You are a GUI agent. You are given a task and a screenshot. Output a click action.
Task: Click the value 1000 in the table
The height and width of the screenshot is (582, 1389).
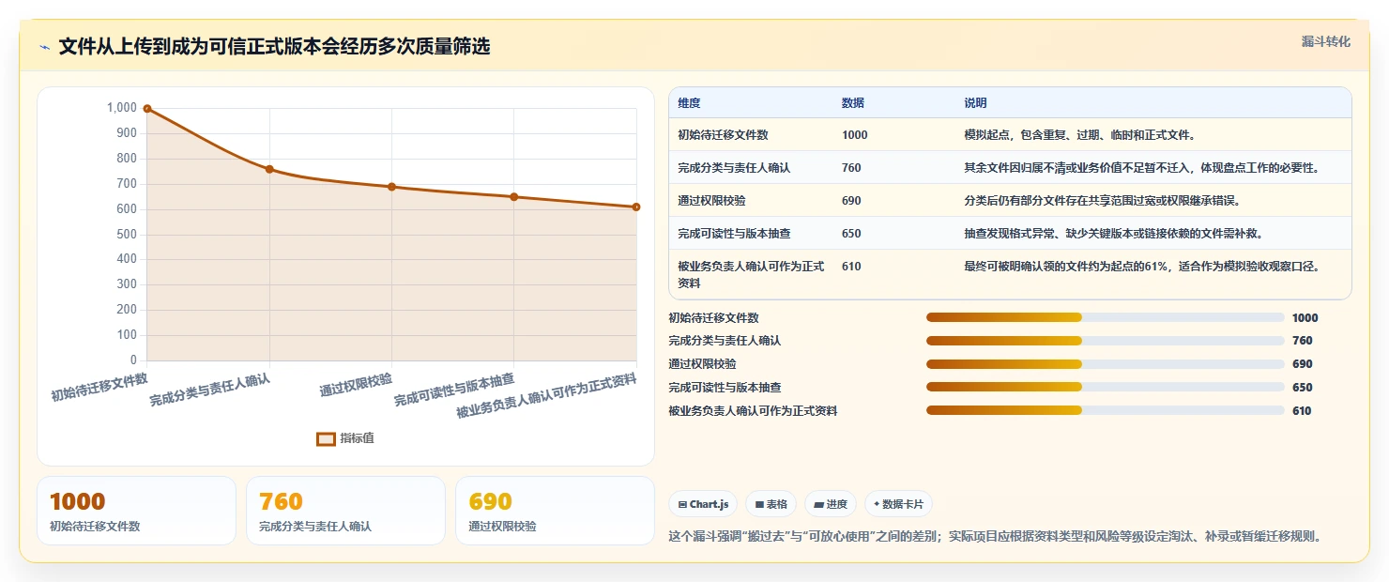855,135
